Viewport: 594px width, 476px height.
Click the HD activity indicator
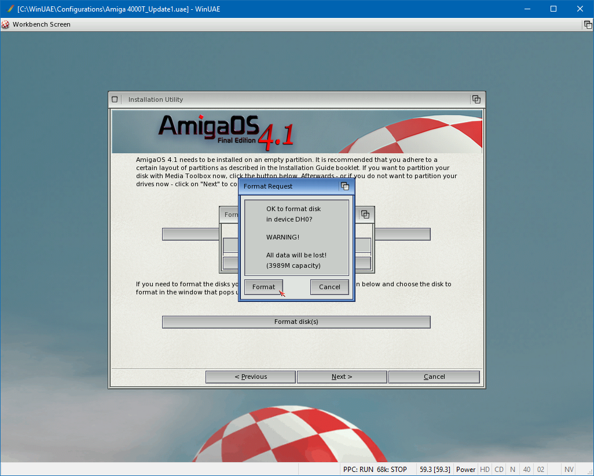click(485, 470)
